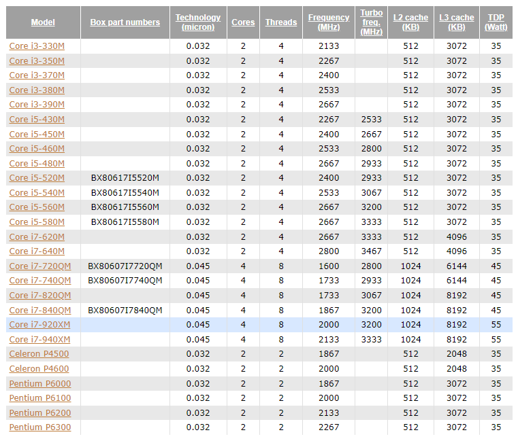The width and height of the screenshot is (518, 441).
Task: Click turbo 2800 in Core i5-460M row
Action: click(x=372, y=148)
